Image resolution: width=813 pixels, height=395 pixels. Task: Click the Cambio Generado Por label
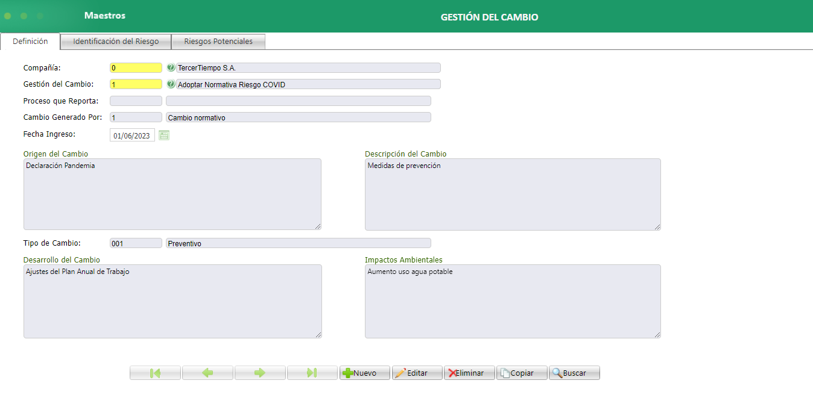63,117
